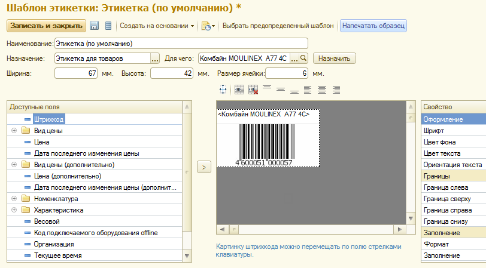Click the Доступные поля header
The height and width of the screenshot is (268, 486).
(x=95, y=107)
